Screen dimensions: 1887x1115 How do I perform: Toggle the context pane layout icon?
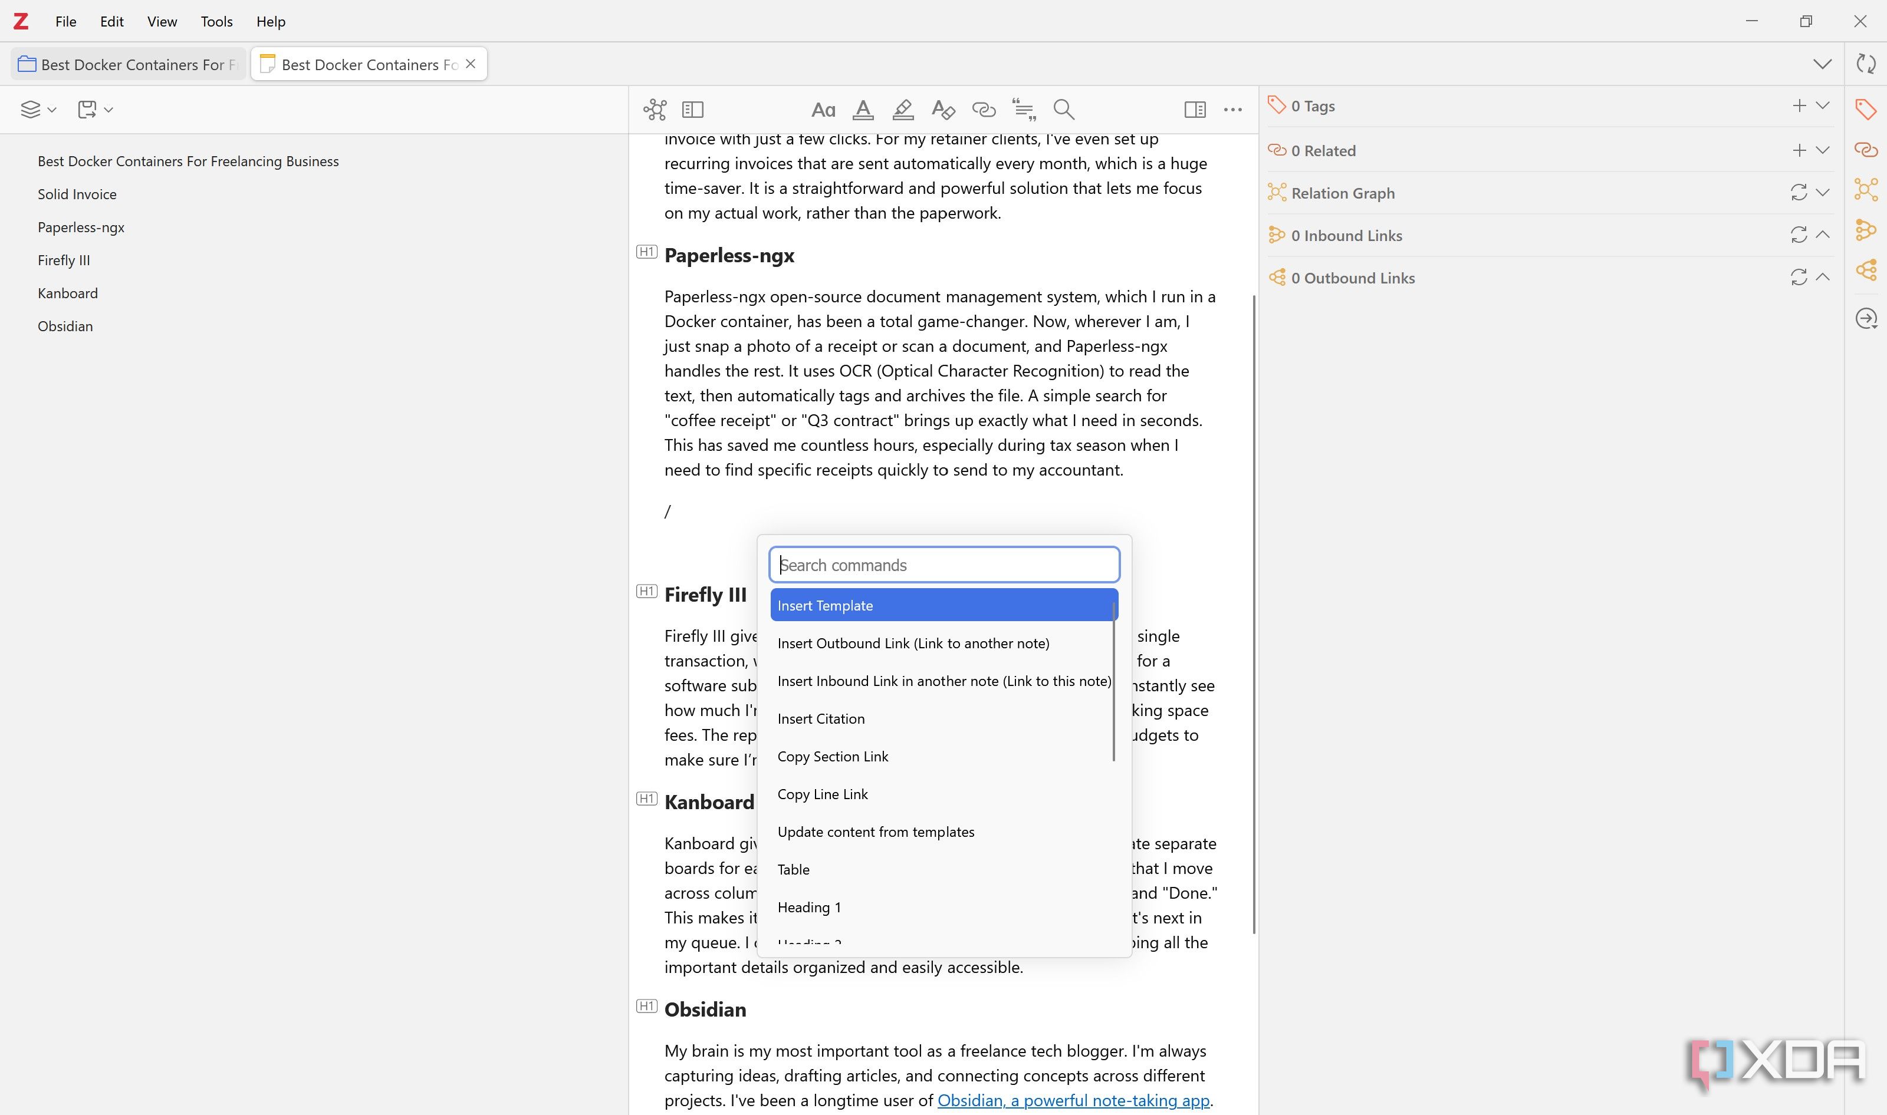click(x=1195, y=110)
